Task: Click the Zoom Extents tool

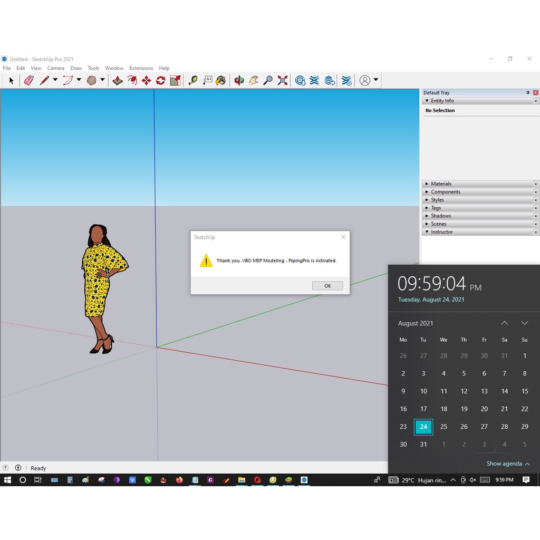Action: tap(283, 80)
